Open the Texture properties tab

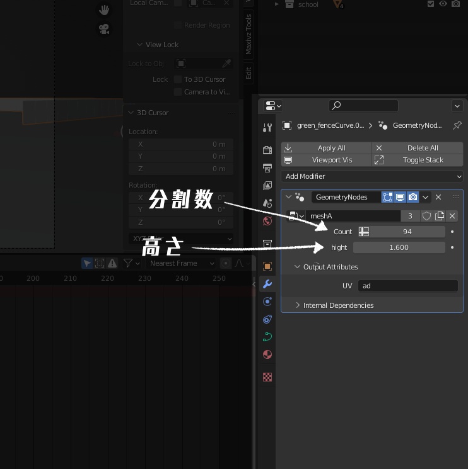(x=267, y=377)
